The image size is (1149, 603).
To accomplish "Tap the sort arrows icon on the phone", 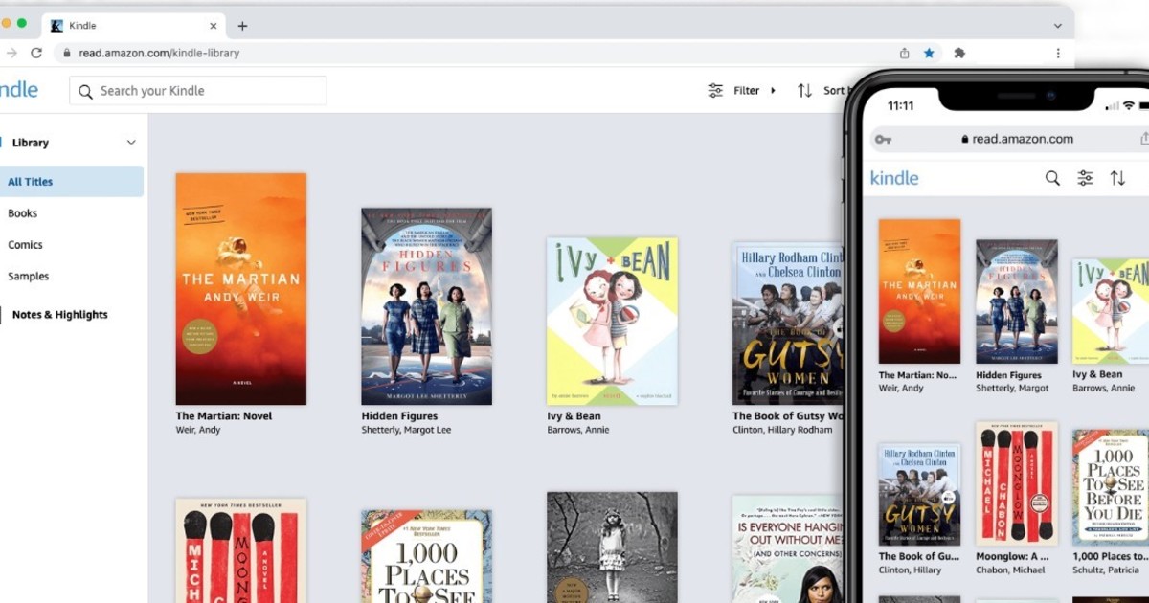I will point(1117,178).
